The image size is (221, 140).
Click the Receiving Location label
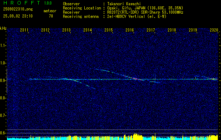(x=82, y=8)
